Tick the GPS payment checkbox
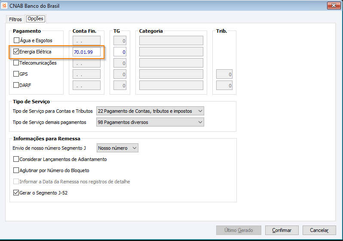 click(x=16, y=74)
